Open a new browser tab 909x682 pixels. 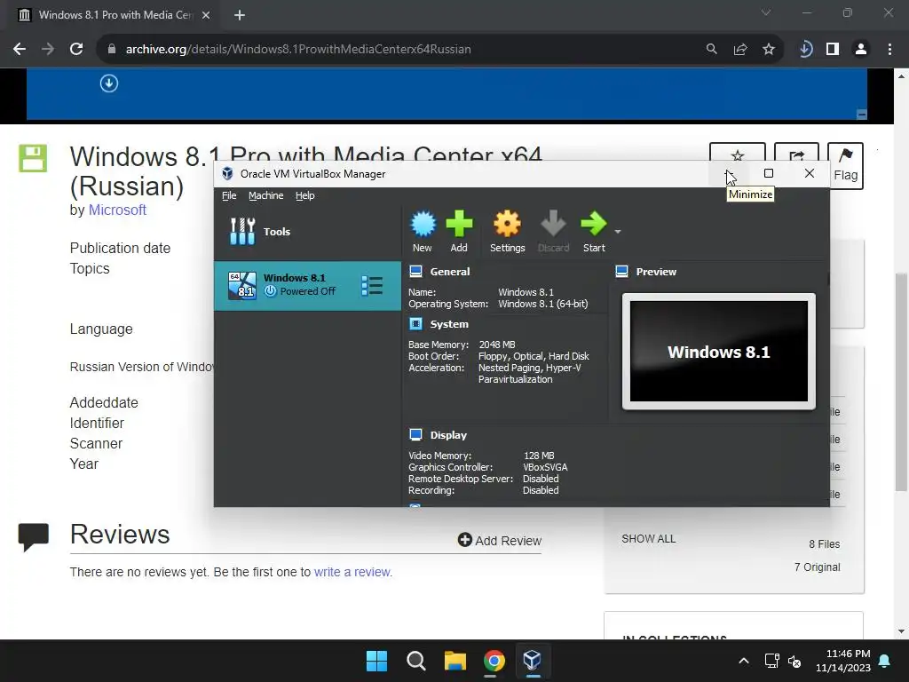click(x=240, y=15)
